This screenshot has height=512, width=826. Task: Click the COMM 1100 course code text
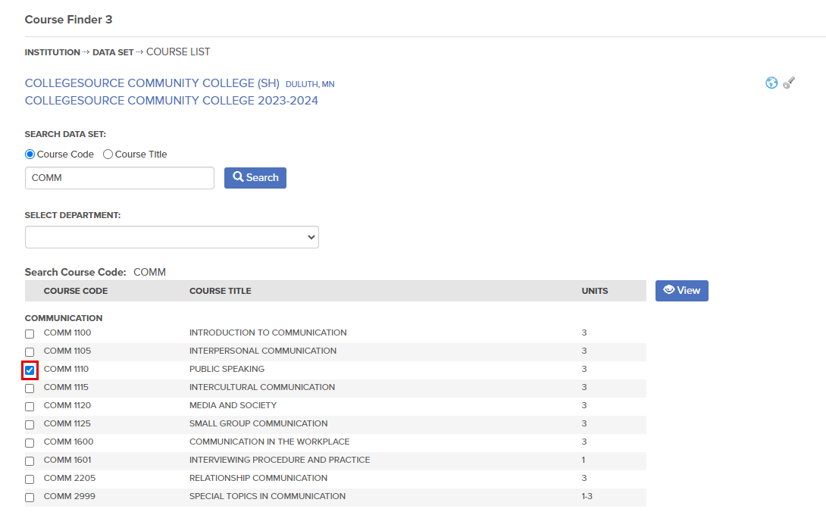pyautogui.click(x=67, y=333)
